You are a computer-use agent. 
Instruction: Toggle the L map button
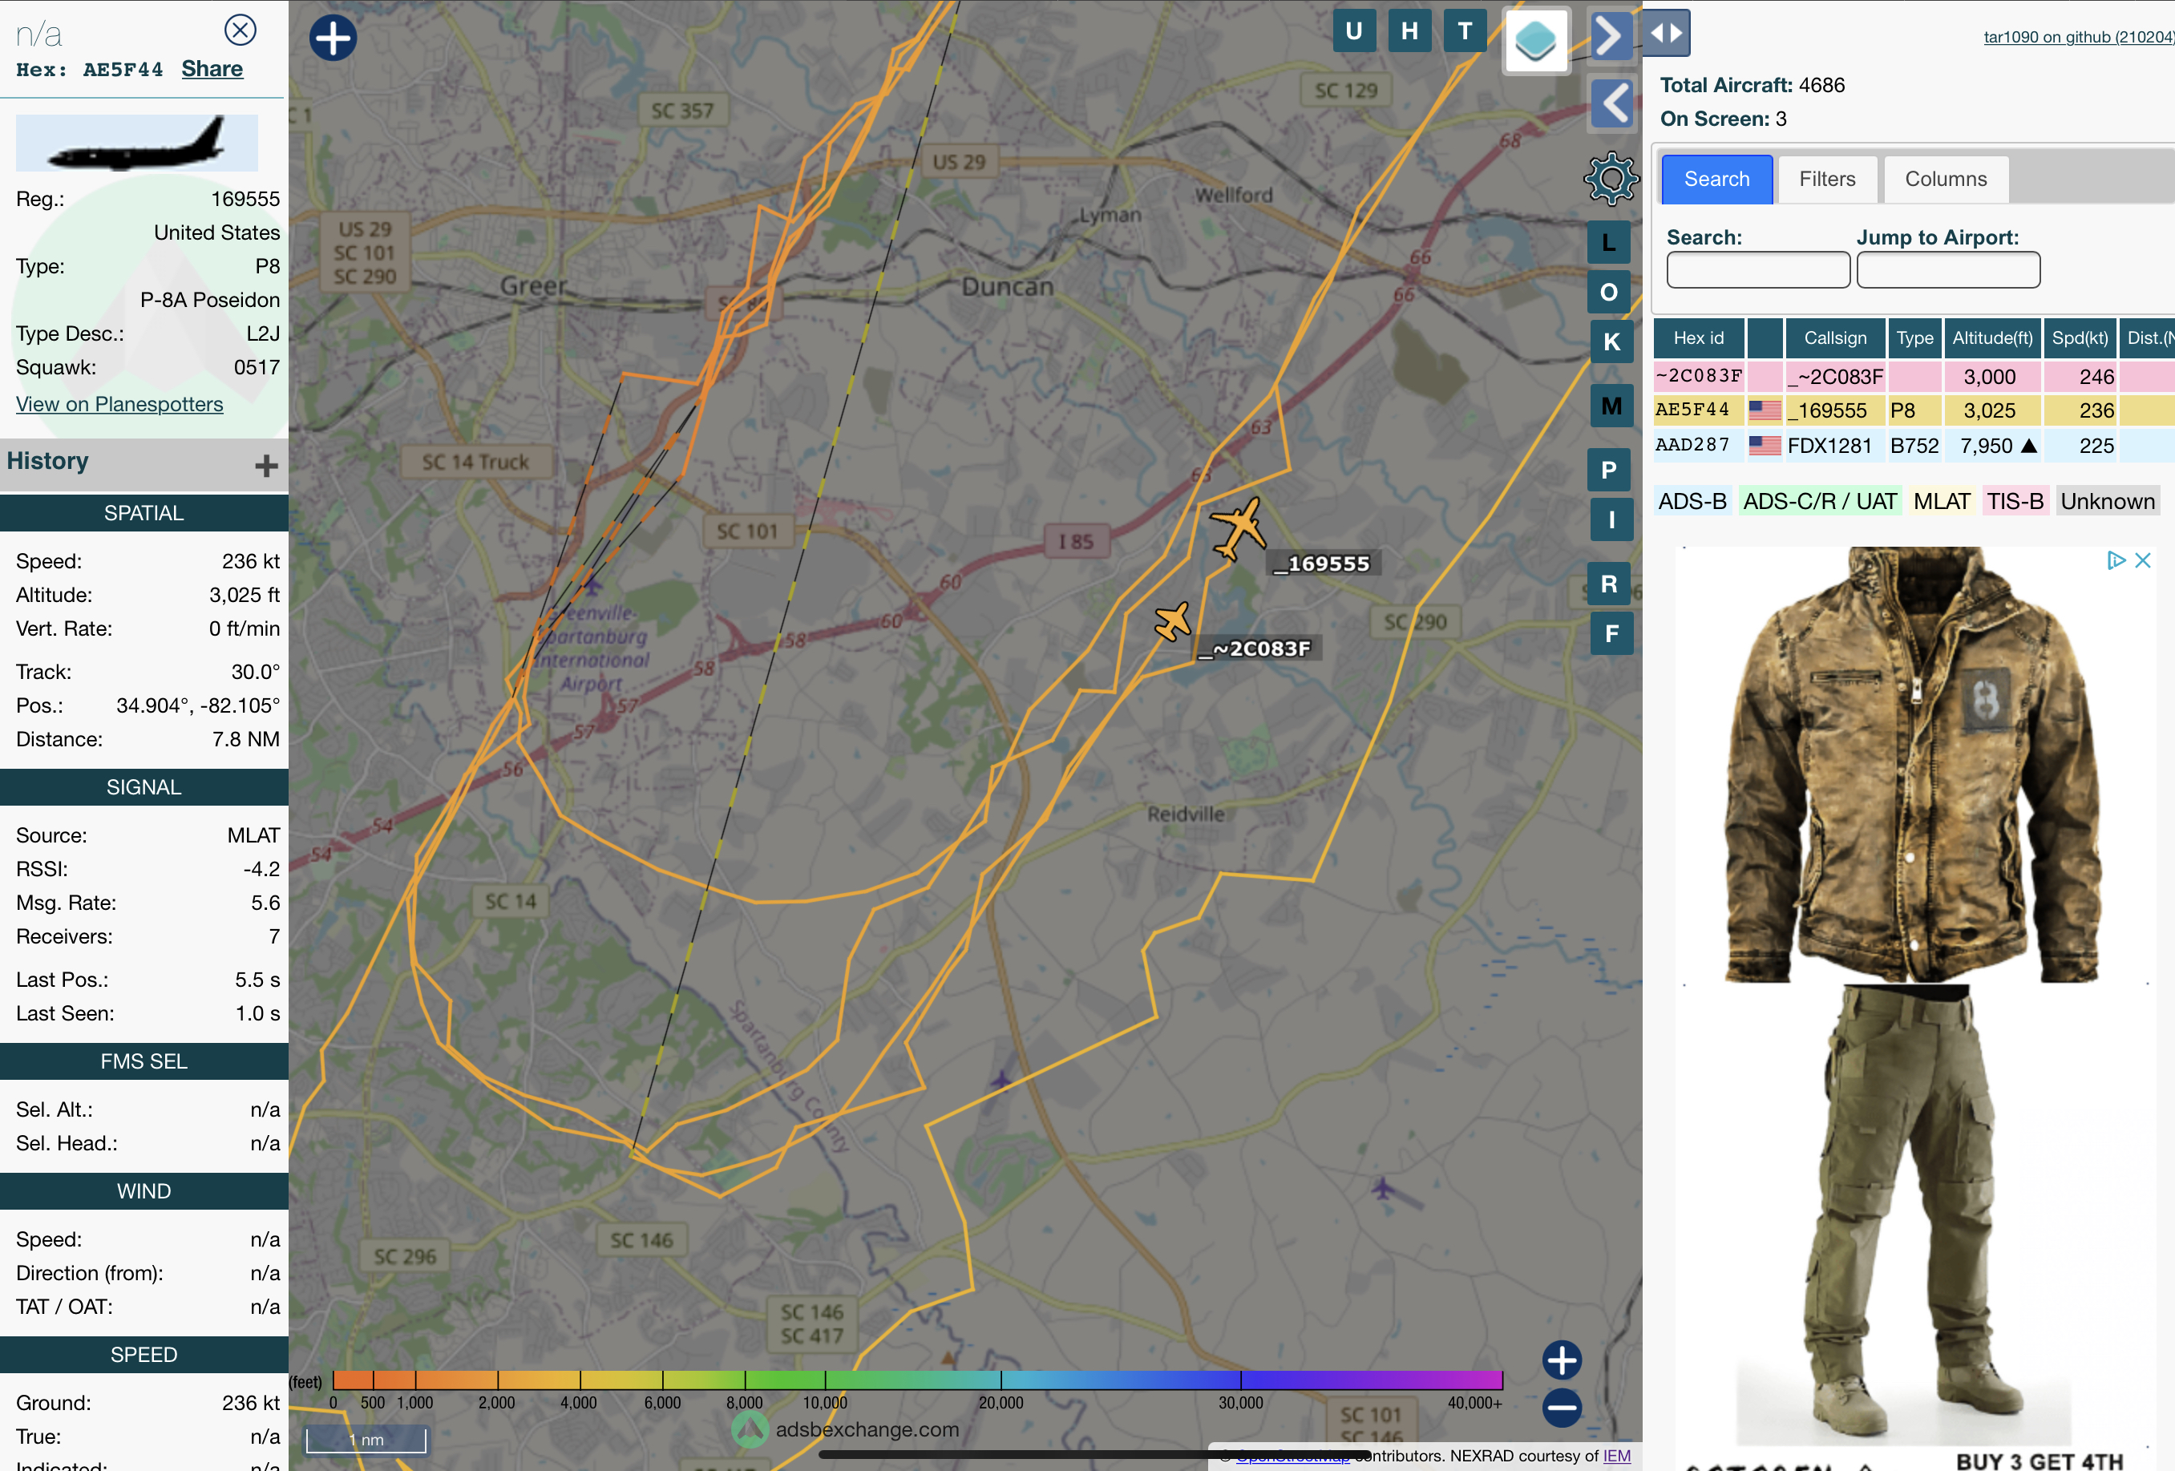tap(1610, 242)
